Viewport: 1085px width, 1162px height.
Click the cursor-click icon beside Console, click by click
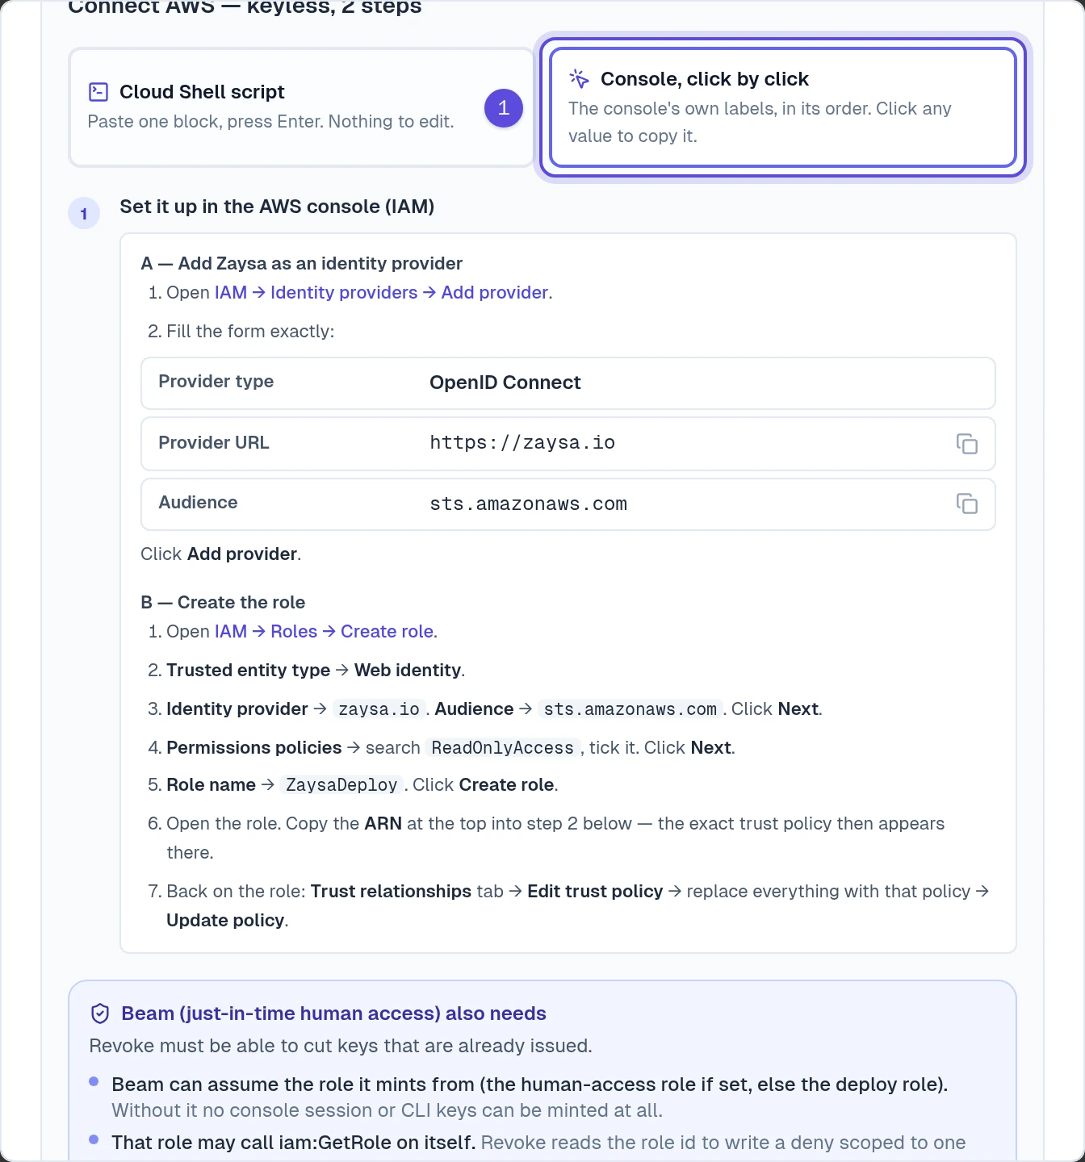click(580, 78)
